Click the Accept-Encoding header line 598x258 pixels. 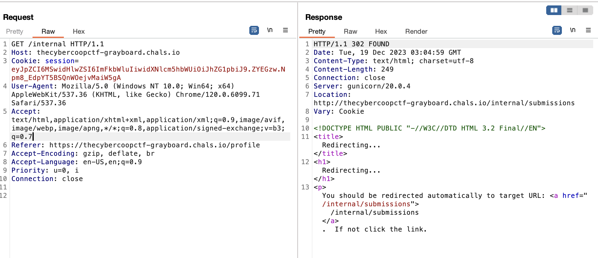[83, 153]
